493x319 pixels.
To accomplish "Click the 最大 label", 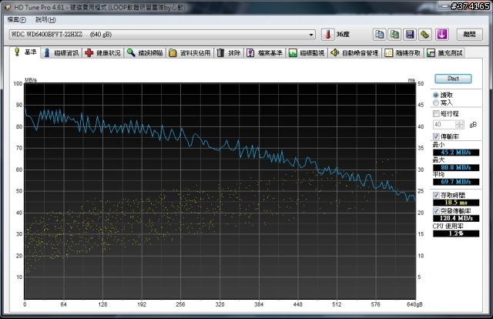I will 438,159.
